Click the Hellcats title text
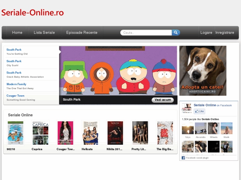 click(87, 149)
